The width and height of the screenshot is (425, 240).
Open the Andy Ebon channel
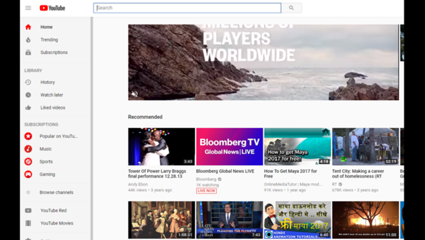pos(138,184)
